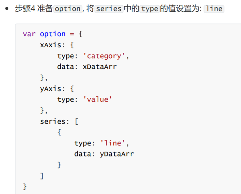Click the 'yAxis' property name
The width and height of the screenshot is (241, 194).
[51, 89]
